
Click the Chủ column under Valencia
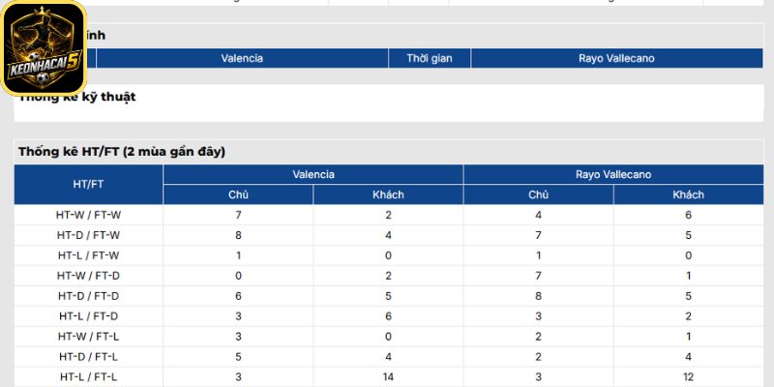(238, 194)
